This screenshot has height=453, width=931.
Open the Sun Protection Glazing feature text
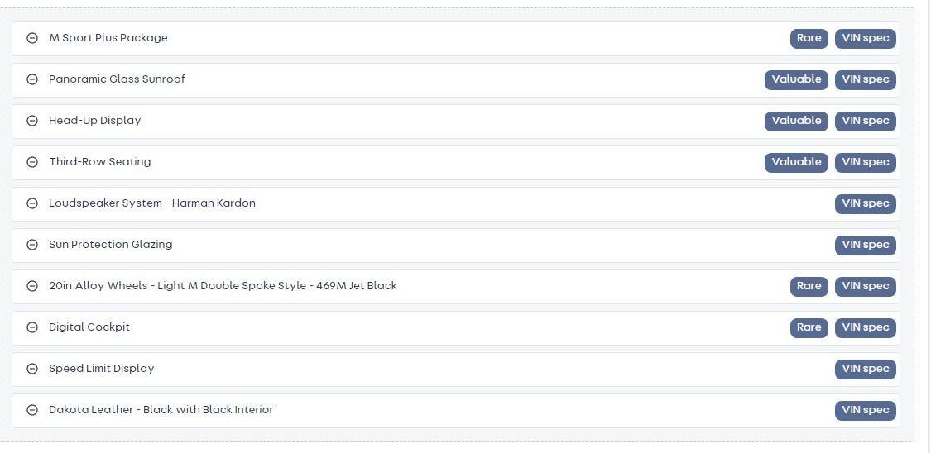(x=110, y=245)
